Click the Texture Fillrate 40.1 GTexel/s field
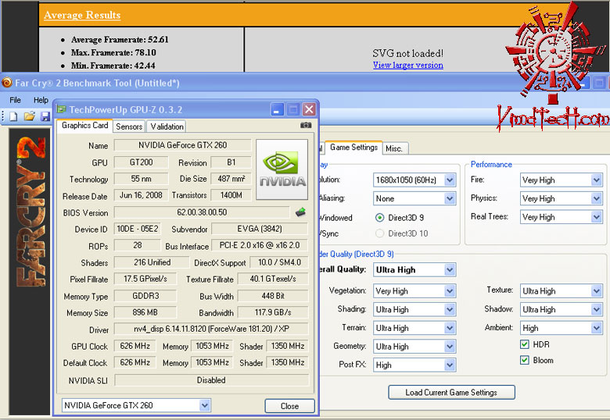The width and height of the screenshot is (610, 420). point(273,279)
